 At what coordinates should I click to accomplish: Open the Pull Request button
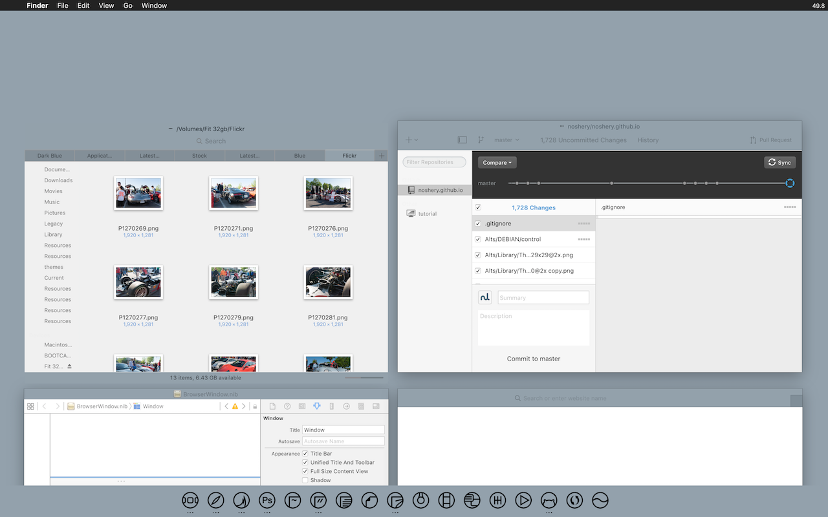click(770, 140)
